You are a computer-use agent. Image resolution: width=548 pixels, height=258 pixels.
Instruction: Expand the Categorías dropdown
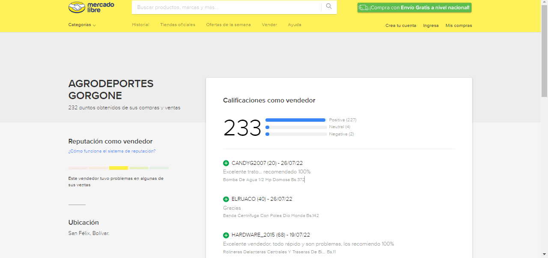click(x=80, y=25)
